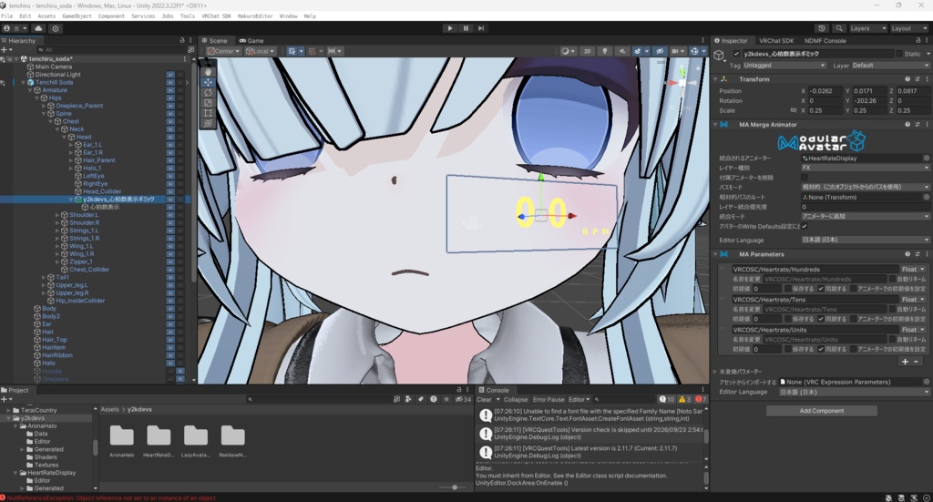Select the Rotate tool in the Scene
Image resolution: width=933 pixels, height=502 pixels.
208,92
